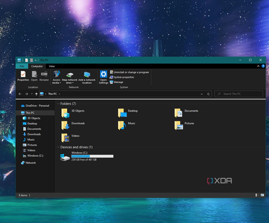This screenshot has height=223, width=269.
Task: Refresh the This PC view
Action: pos(208,94)
